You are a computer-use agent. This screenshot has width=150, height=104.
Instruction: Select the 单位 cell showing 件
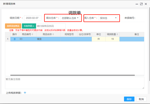click(x=99, y=39)
